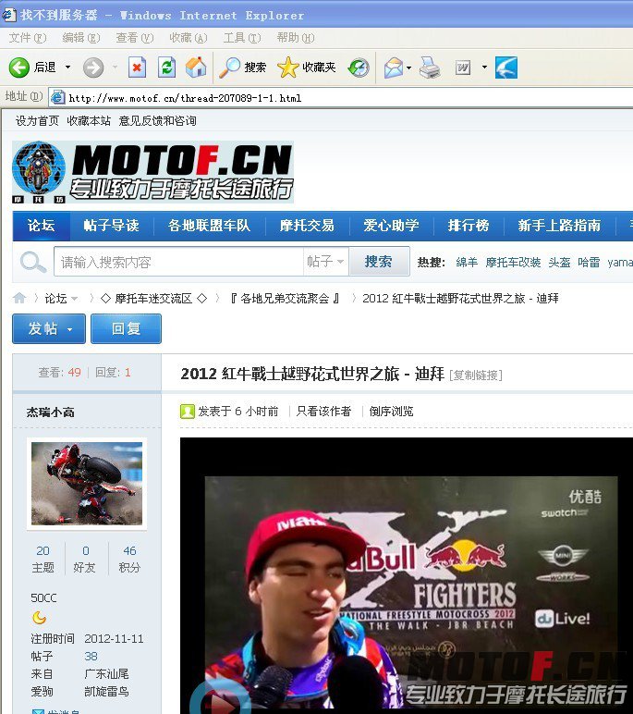
Task: Play the Red Bull X-Fighters video
Action: (220, 696)
